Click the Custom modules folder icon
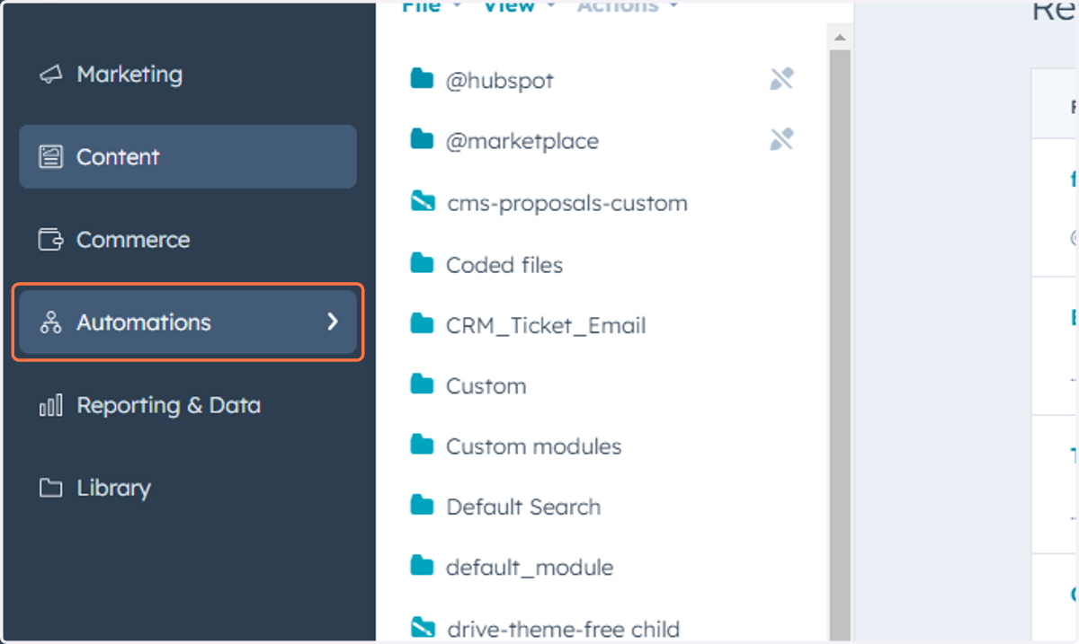Viewport: 1079px width, 644px height. 422,445
